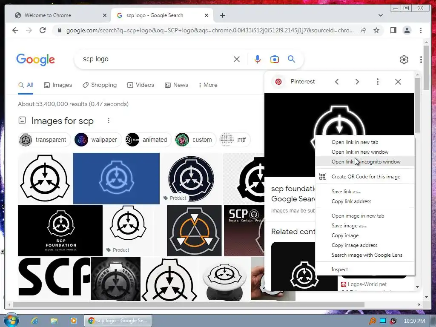Choose Create QR Code for this image
The height and width of the screenshot is (327, 436).
365,177
